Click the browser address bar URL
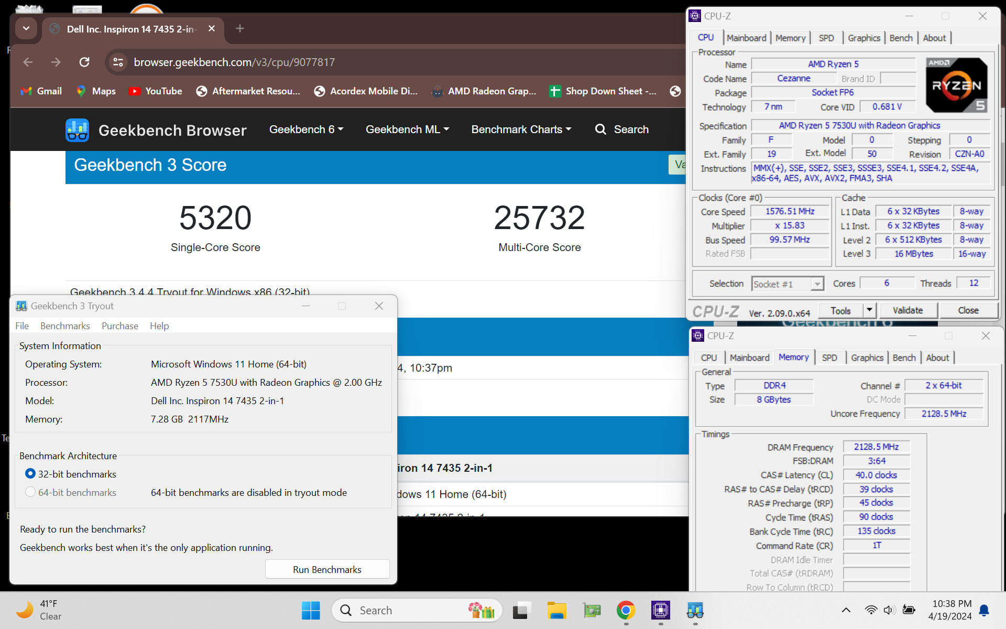The image size is (1006, 629). (234, 62)
